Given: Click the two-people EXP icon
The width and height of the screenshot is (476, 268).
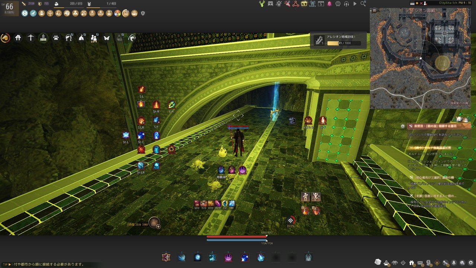Looking at the screenshot, I should tap(94, 38).
